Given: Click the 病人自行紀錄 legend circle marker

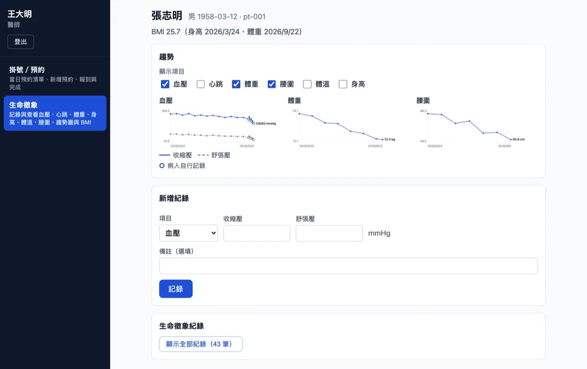Looking at the screenshot, I should click(x=162, y=166).
